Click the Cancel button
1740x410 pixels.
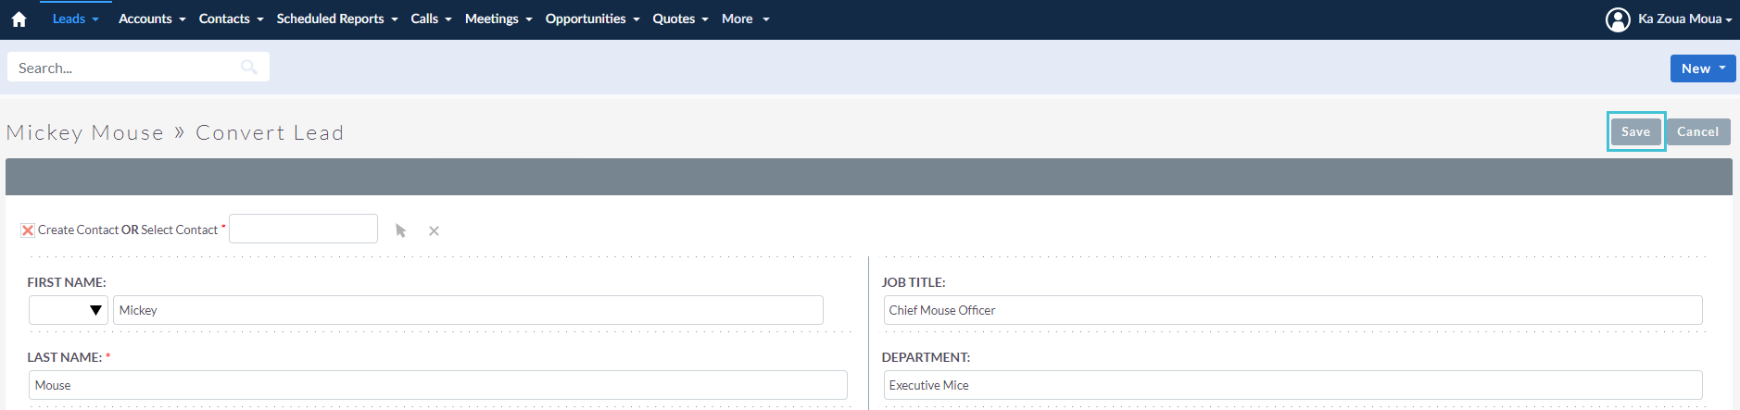click(x=1698, y=131)
